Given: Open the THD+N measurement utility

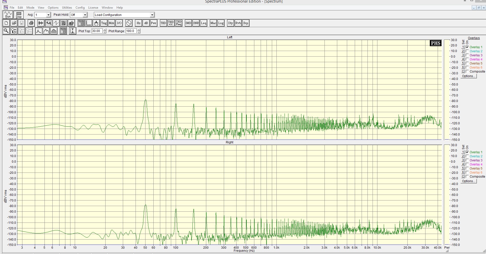Looking at the screenshot, I should click(x=171, y=23).
